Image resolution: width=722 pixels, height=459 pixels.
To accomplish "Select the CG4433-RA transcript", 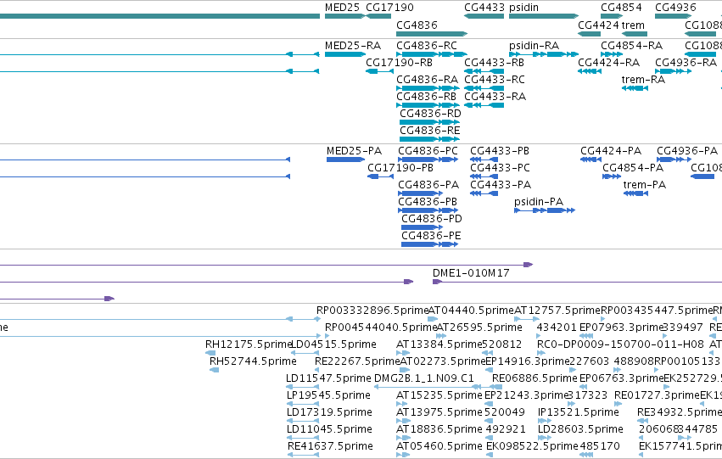I will click(x=484, y=105).
